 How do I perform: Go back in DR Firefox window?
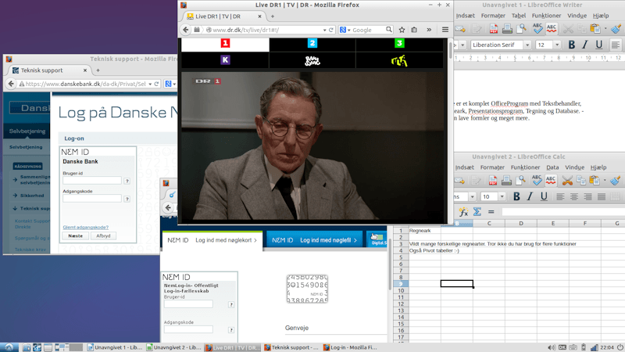[x=186, y=30]
